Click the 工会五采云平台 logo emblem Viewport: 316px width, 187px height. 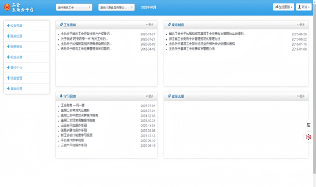[x=7, y=7]
